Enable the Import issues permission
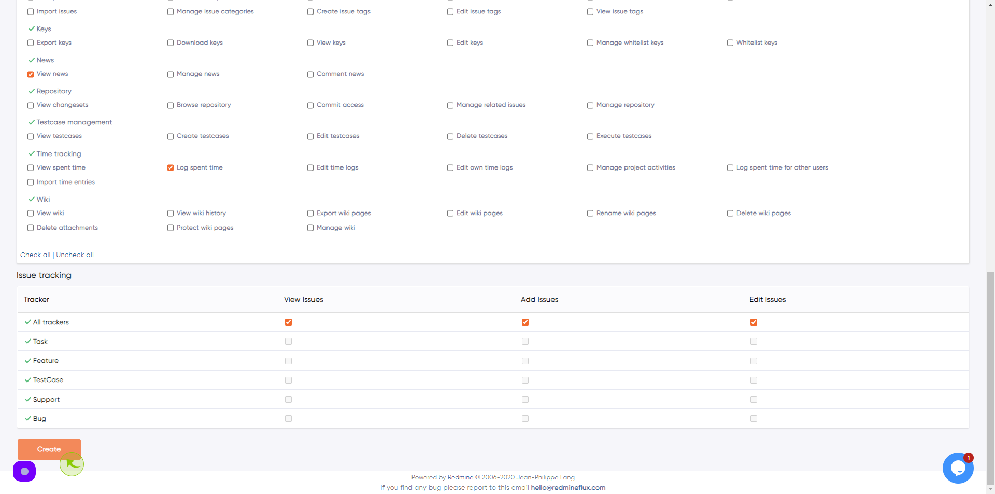 31,12
